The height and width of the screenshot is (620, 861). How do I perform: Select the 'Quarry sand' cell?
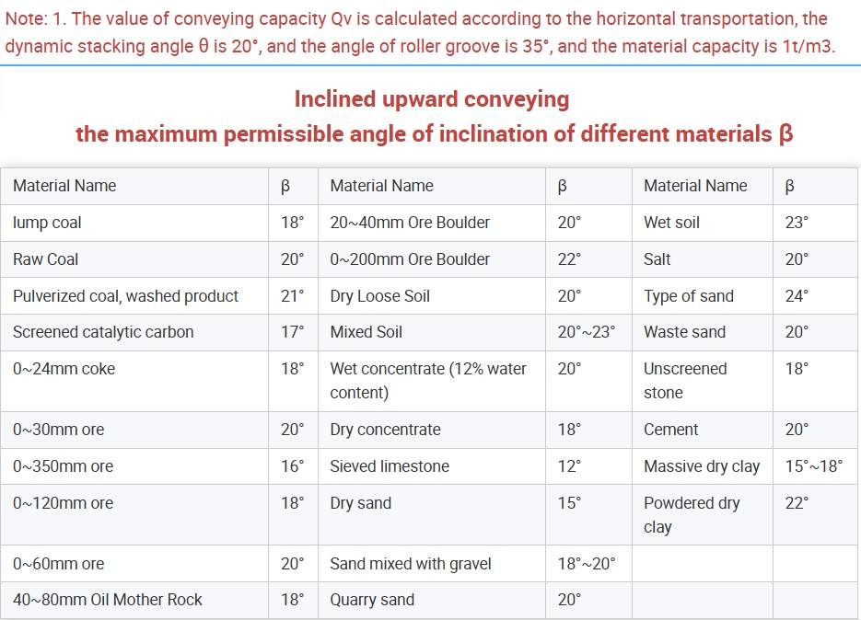372,600
